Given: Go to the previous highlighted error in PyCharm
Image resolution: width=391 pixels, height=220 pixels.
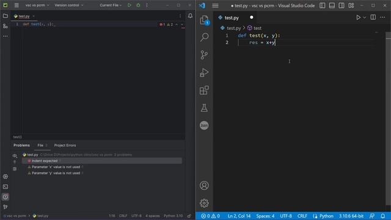Looking at the screenshot, I should tap(177, 24).
